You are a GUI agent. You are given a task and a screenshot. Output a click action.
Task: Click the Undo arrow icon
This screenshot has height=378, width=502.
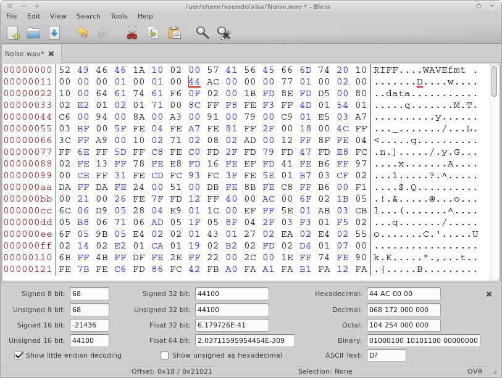pyautogui.click(x=82, y=33)
